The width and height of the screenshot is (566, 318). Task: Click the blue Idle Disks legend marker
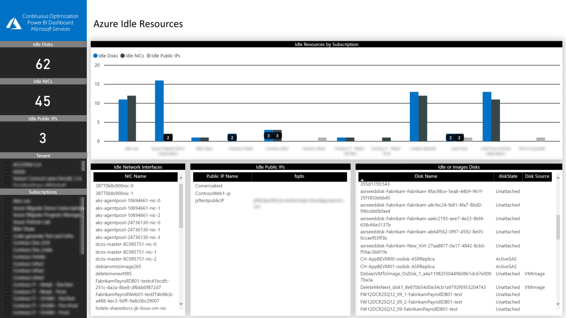click(x=95, y=56)
